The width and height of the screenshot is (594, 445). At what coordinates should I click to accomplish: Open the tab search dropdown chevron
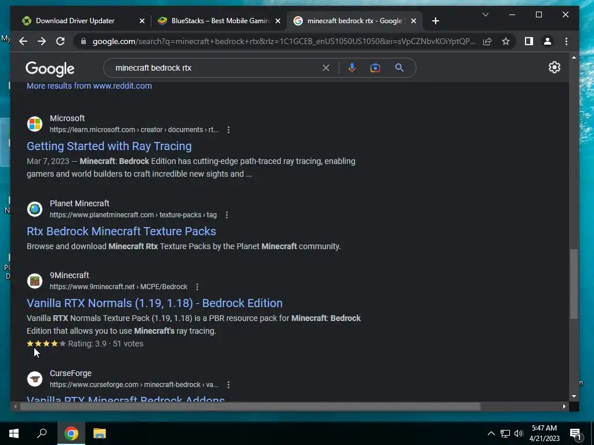pyautogui.click(x=486, y=14)
